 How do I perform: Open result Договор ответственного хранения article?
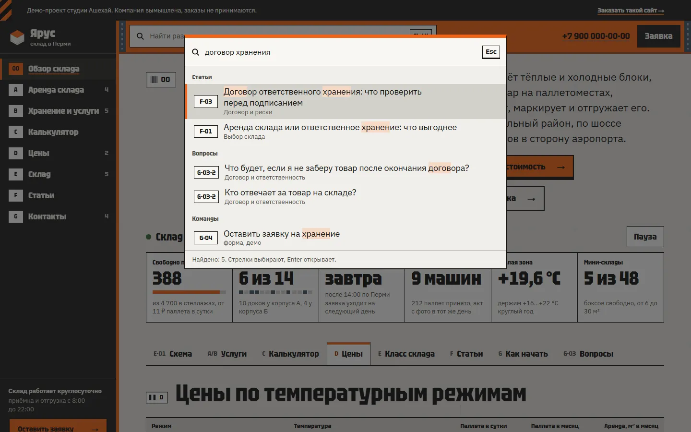(x=345, y=101)
